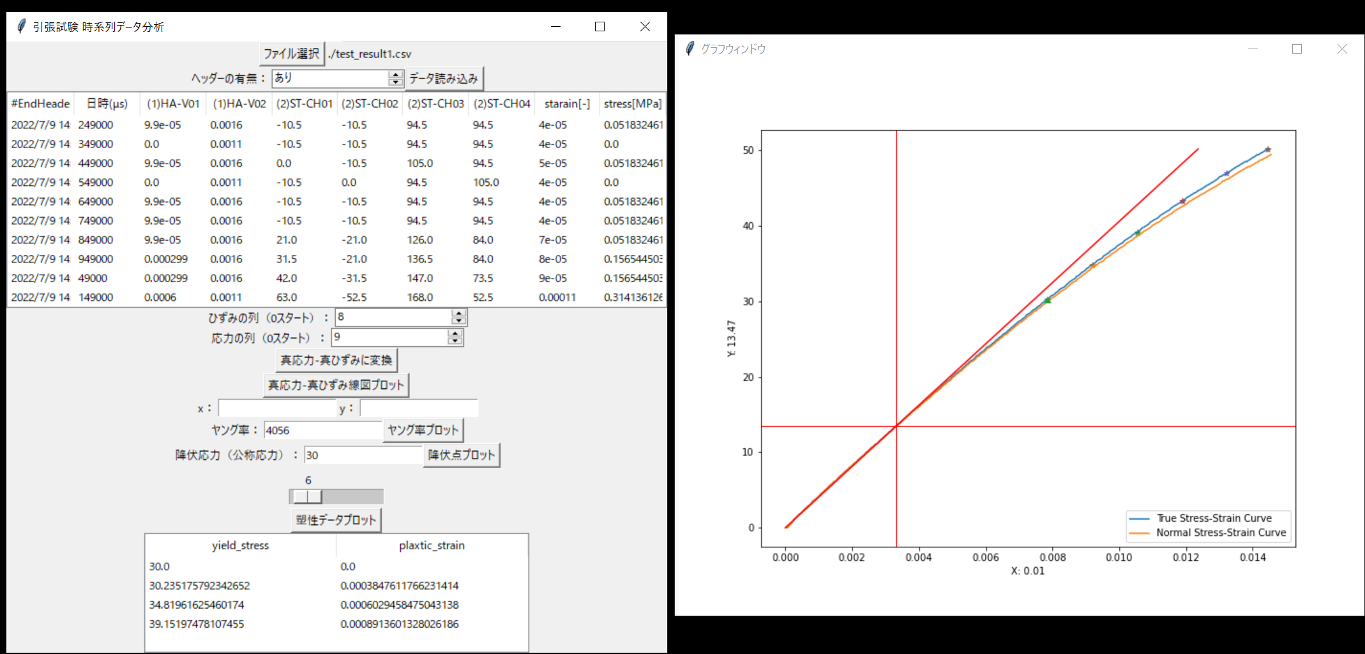This screenshot has width=1365, height=654.
Task: Click the ヤング率 field containing 4056
Action: point(323,430)
